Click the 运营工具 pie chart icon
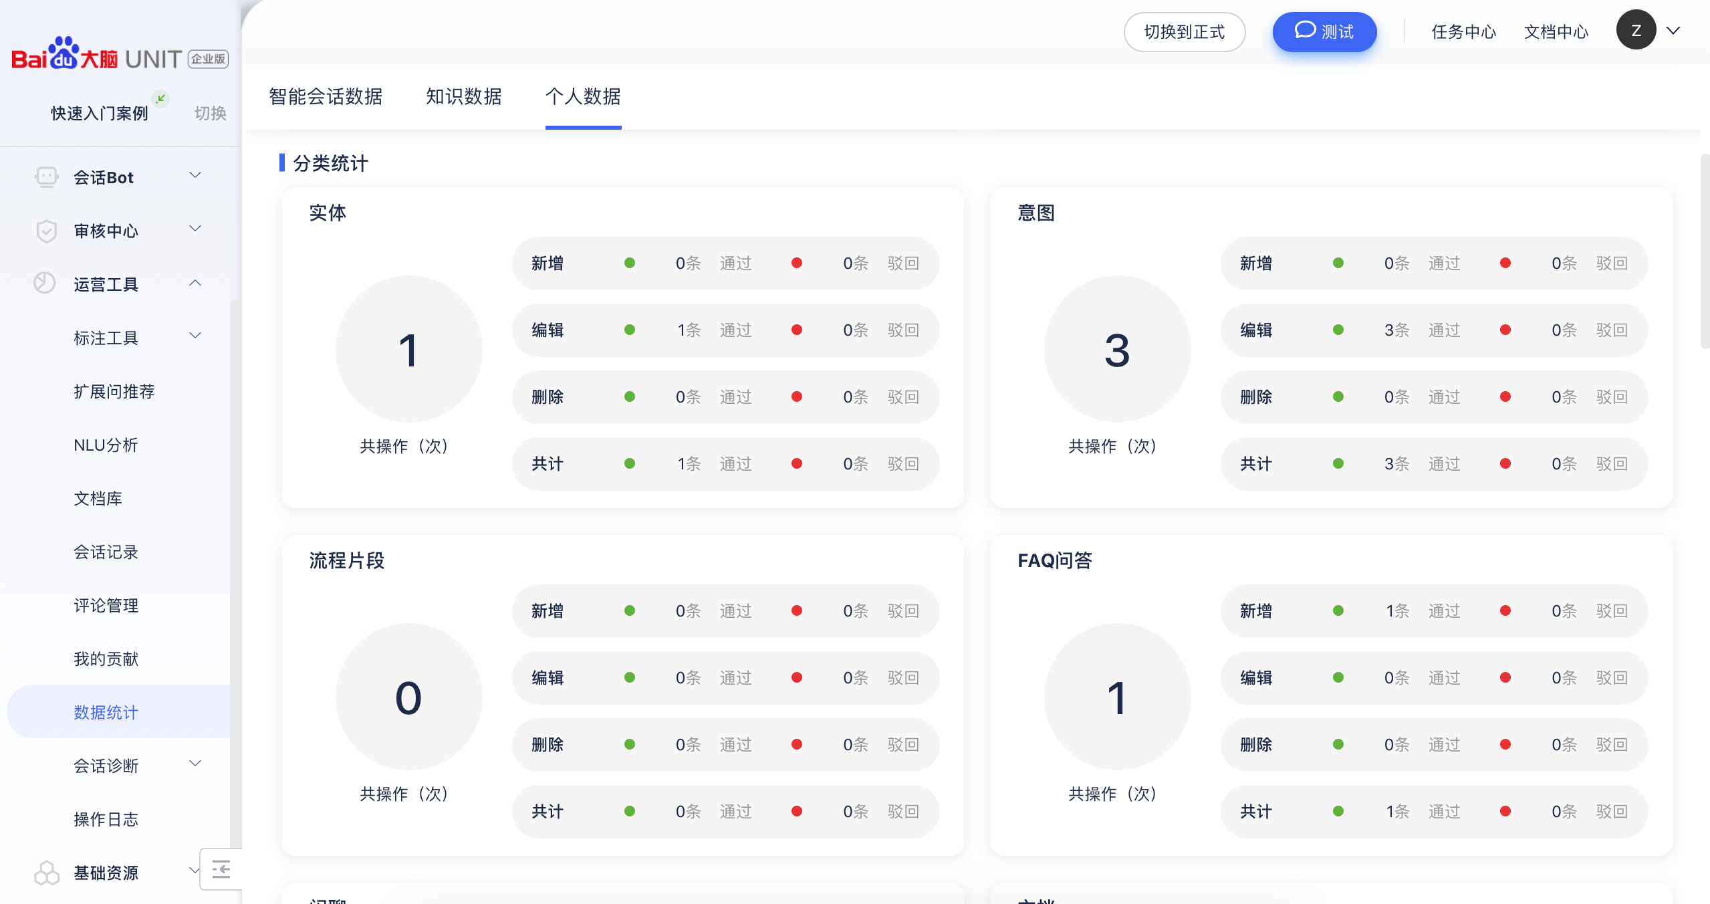Screen dimensions: 1710x904 point(45,284)
